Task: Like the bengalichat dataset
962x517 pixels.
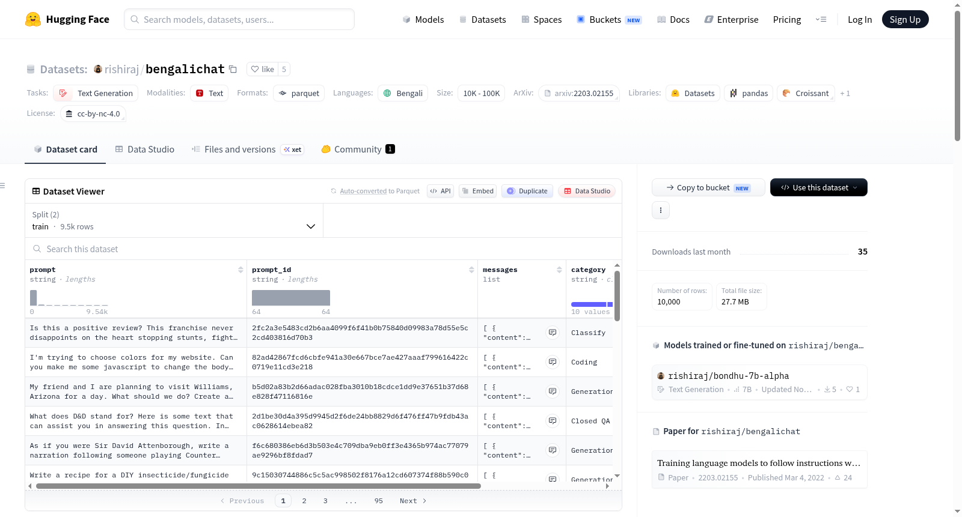Action: coord(262,69)
